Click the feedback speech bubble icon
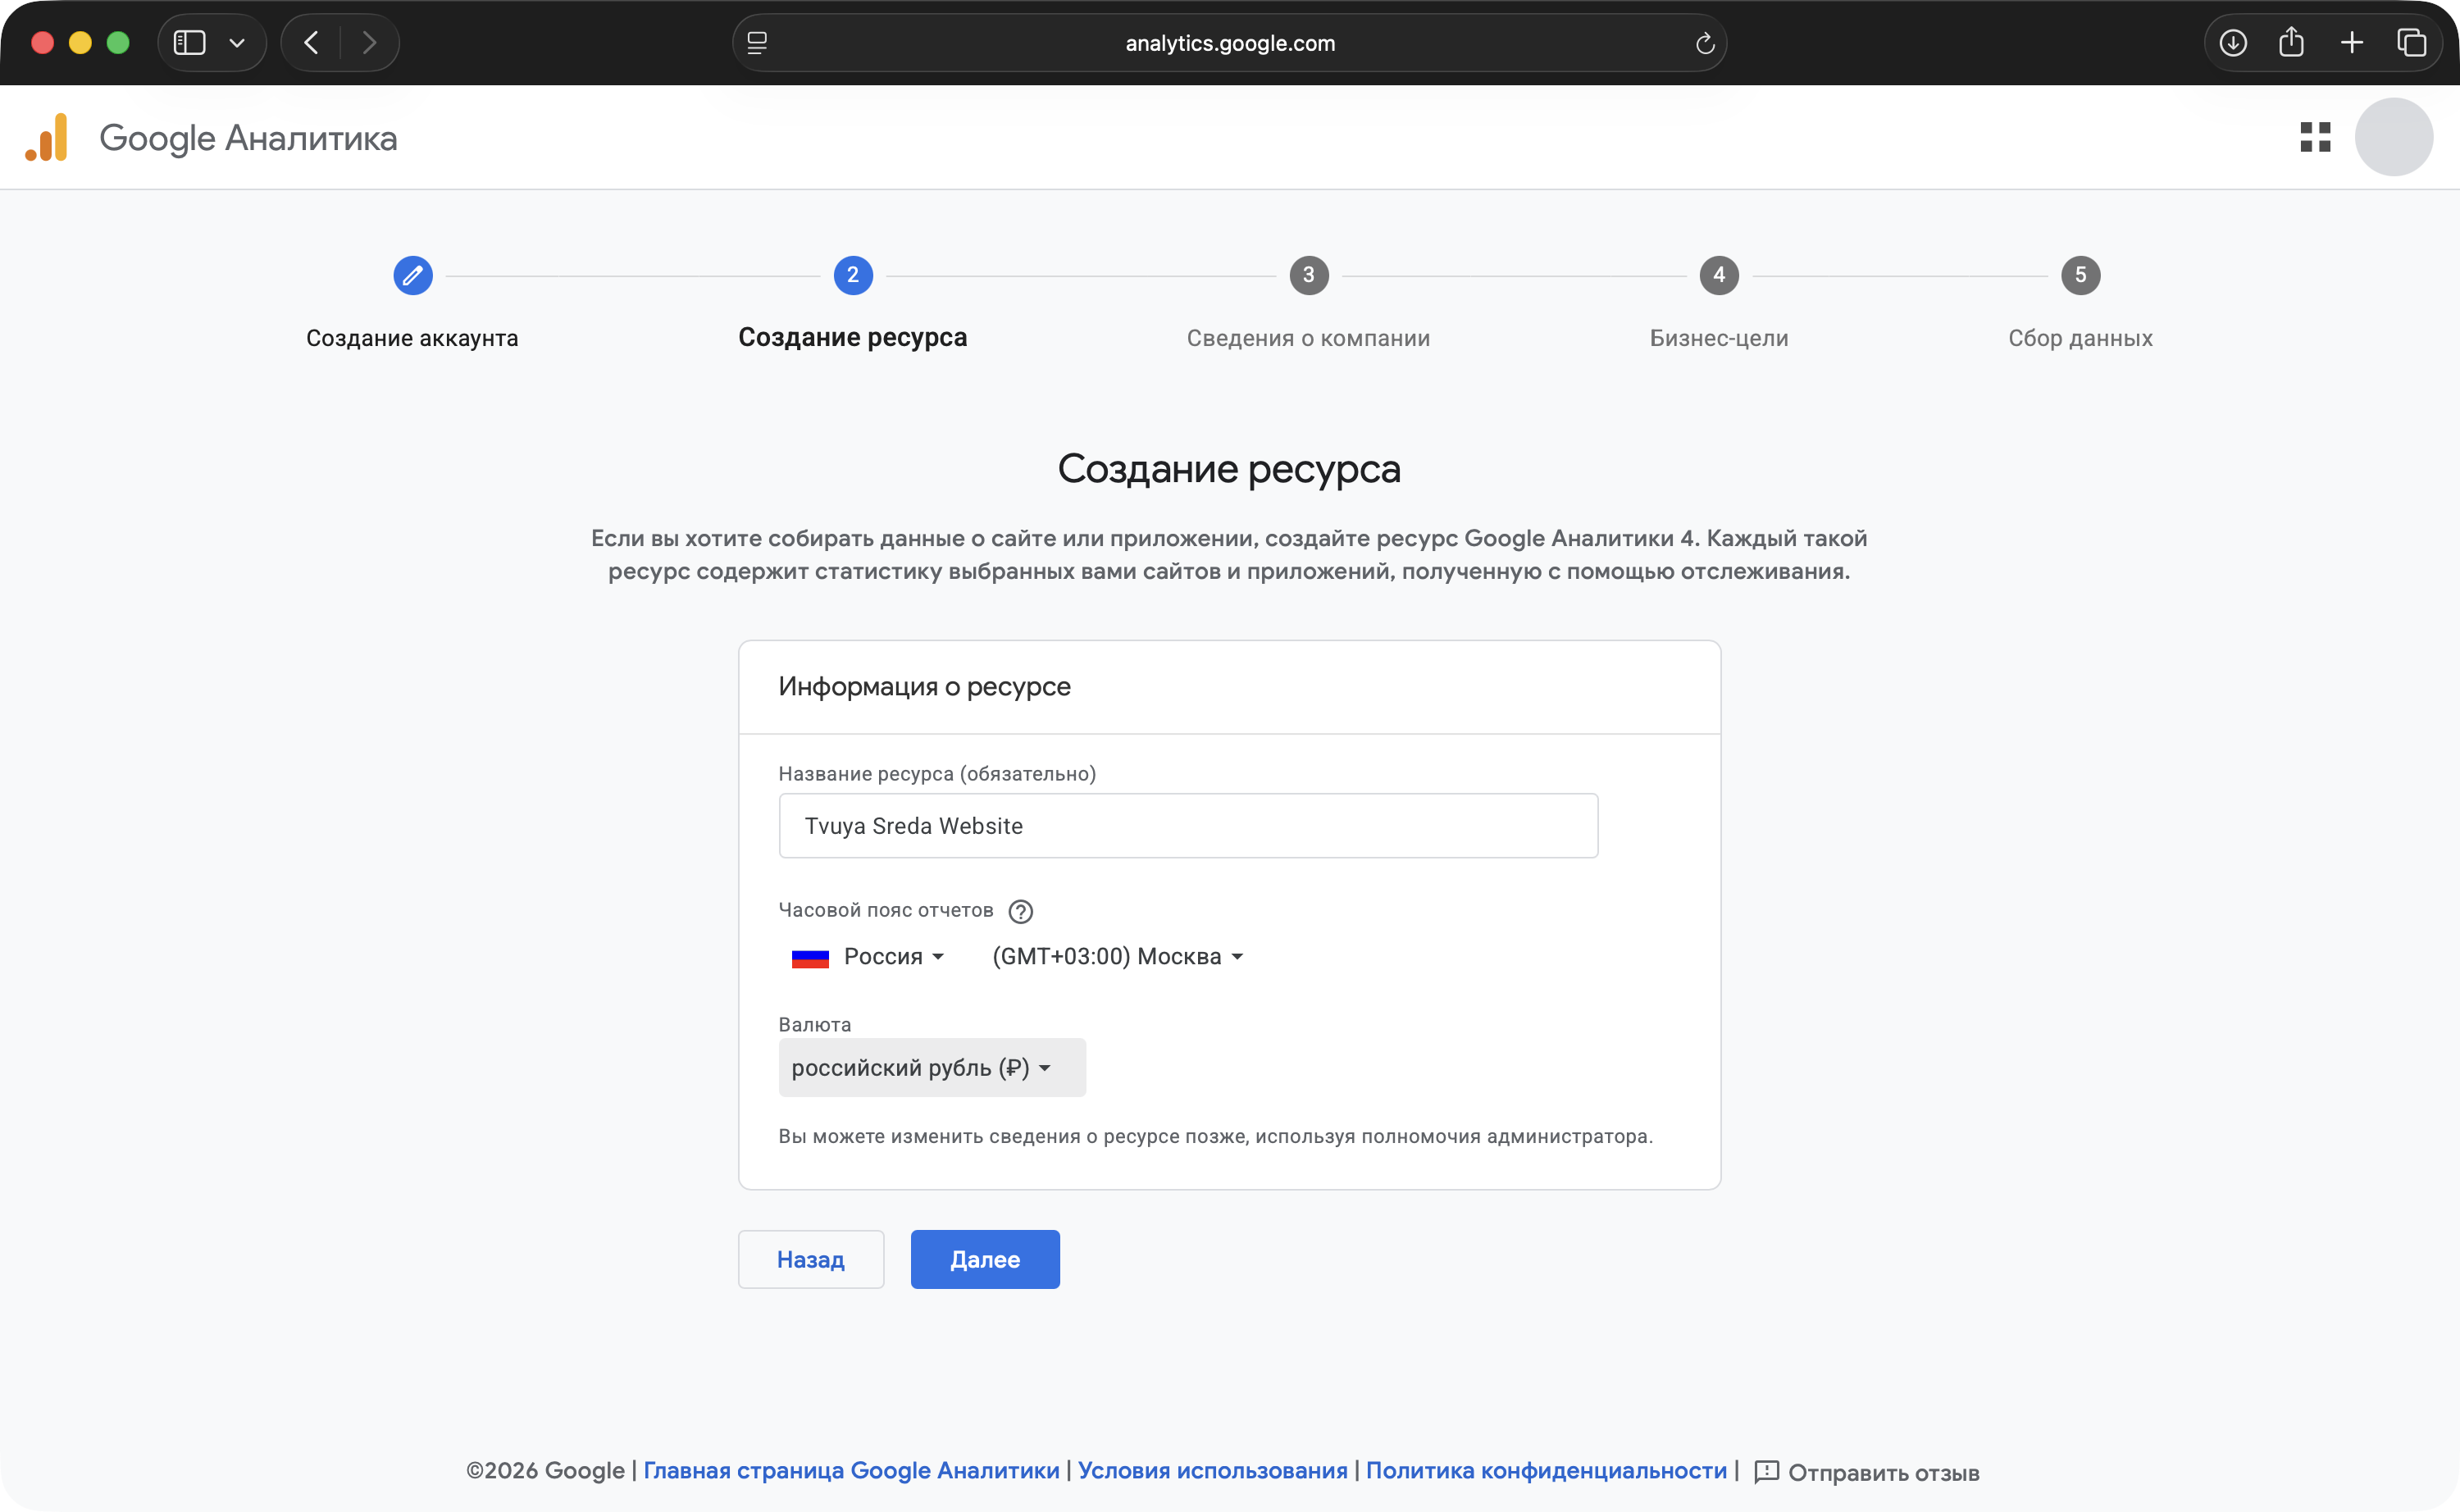Image resolution: width=2460 pixels, height=1512 pixels. [x=1766, y=1472]
